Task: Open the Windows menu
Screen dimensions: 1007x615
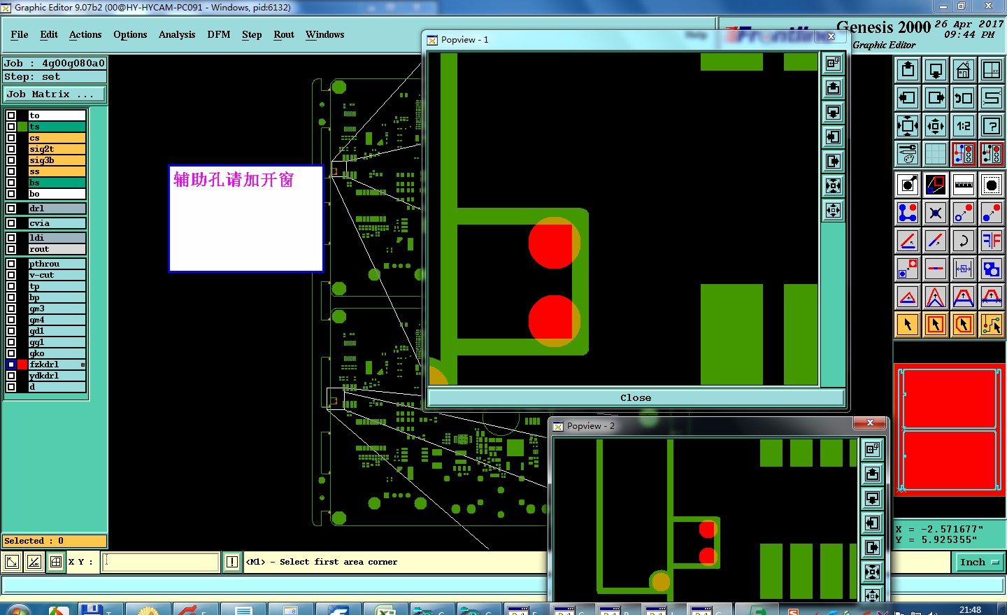Action: point(325,34)
